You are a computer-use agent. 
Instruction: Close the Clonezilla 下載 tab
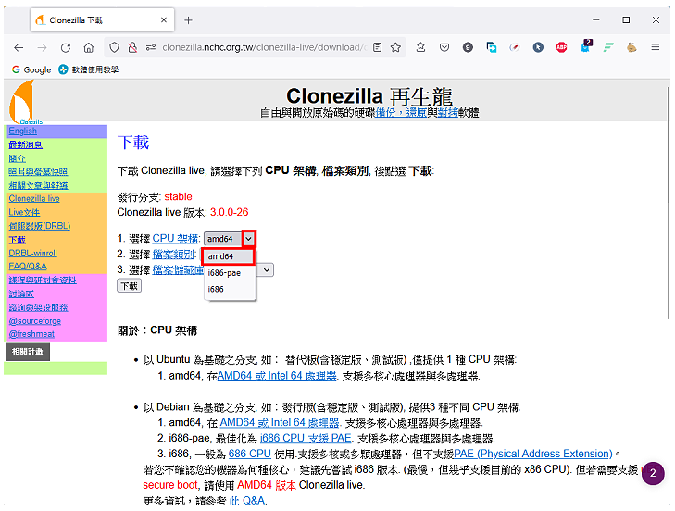(164, 20)
